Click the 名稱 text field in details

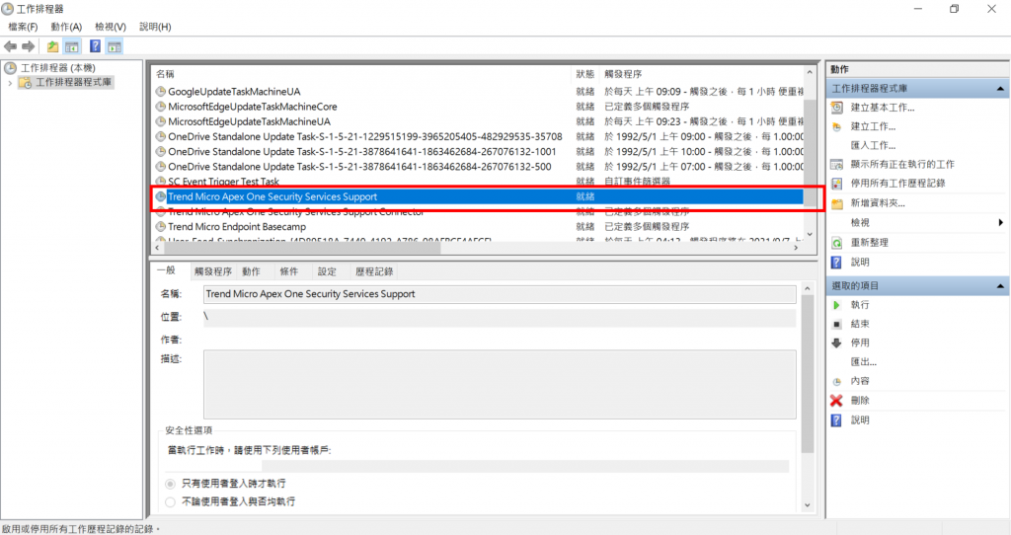500,294
